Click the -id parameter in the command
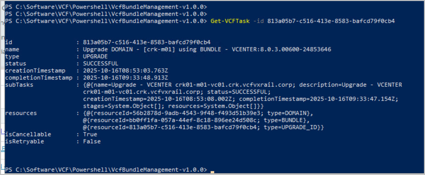Image resolution: width=425 pixels, height=175 pixels. [258, 21]
